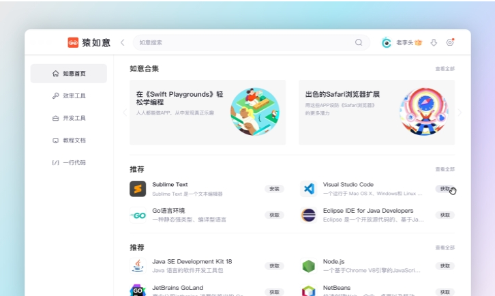Open the user avatar icon
The width and height of the screenshot is (495, 296).
tap(386, 42)
